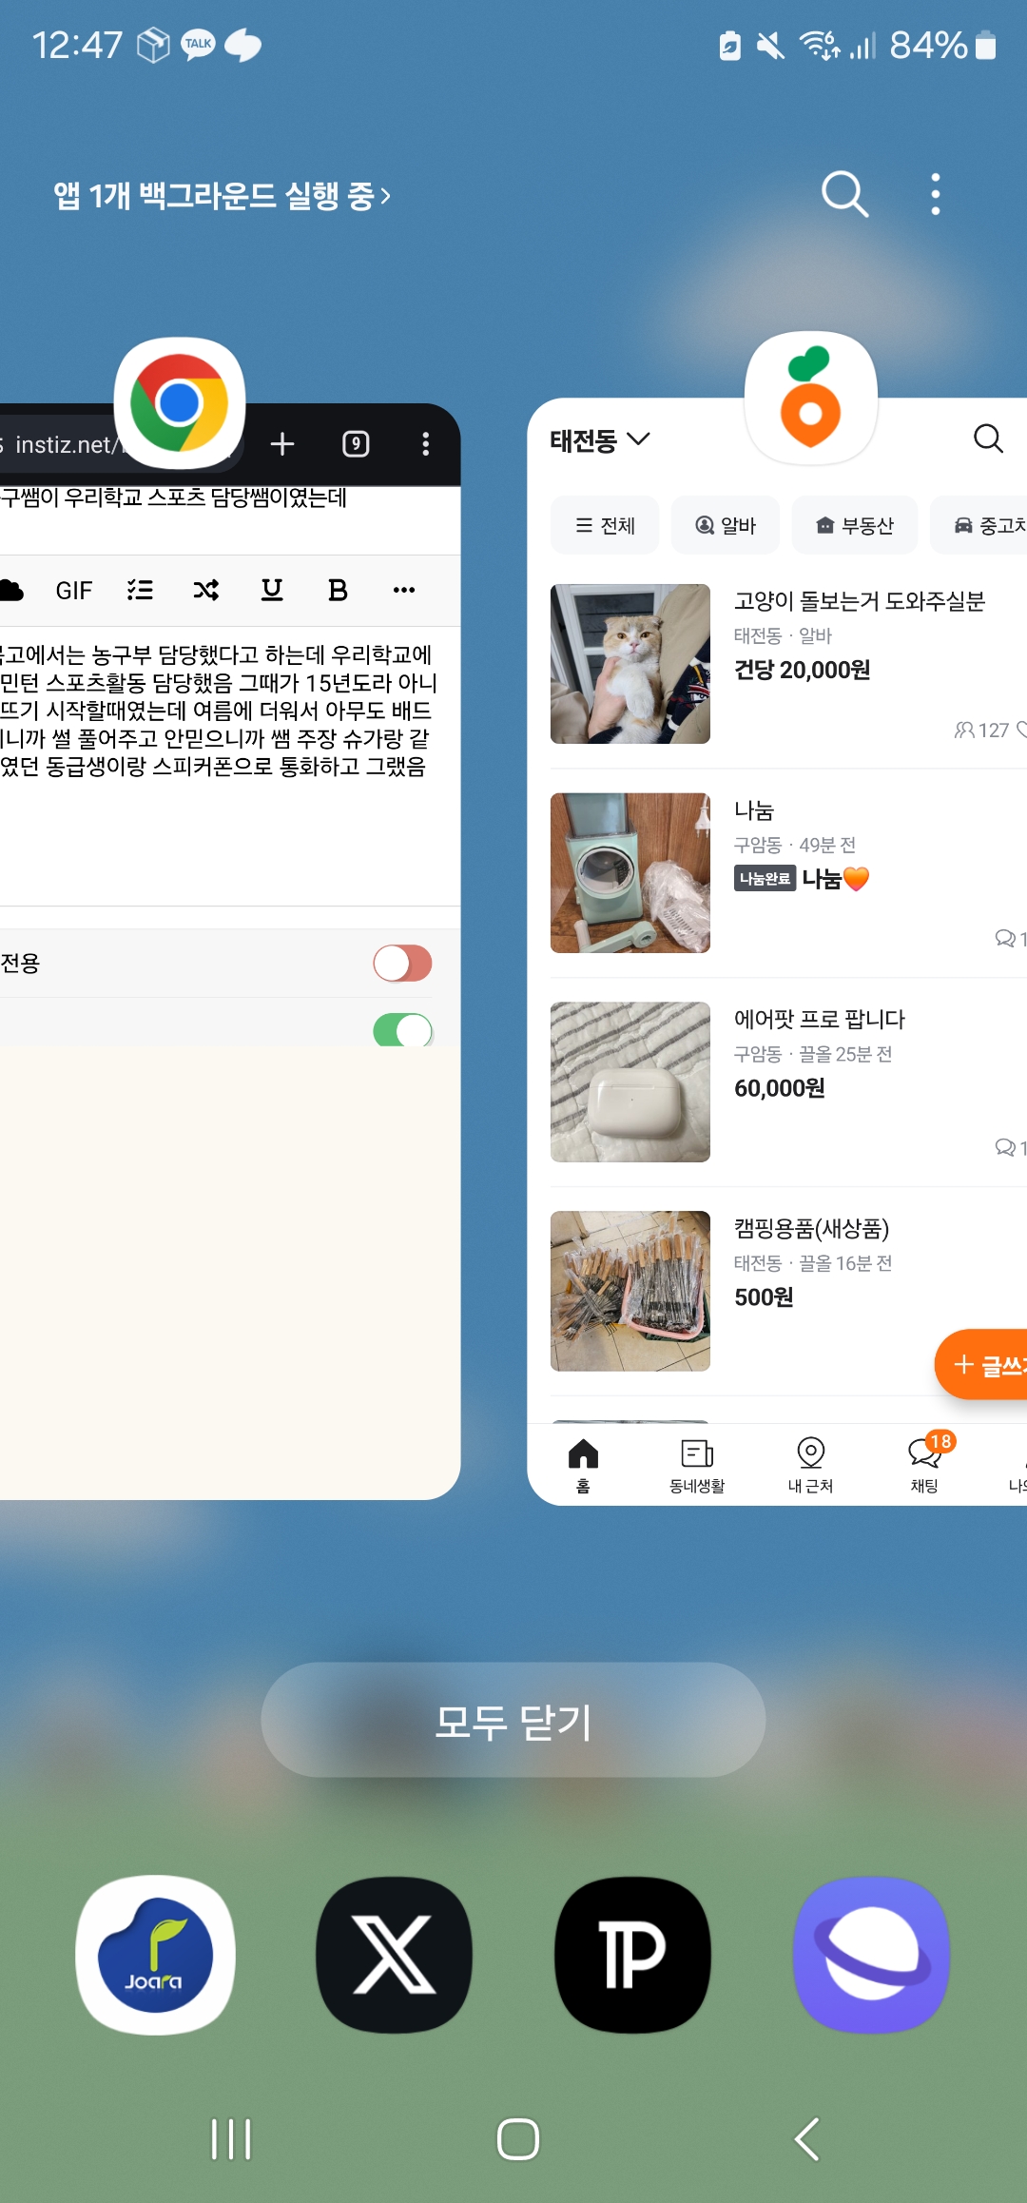Toggle bold formatting in editor
Image resolution: width=1027 pixels, height=2203 pixels.
coord(338,591)
